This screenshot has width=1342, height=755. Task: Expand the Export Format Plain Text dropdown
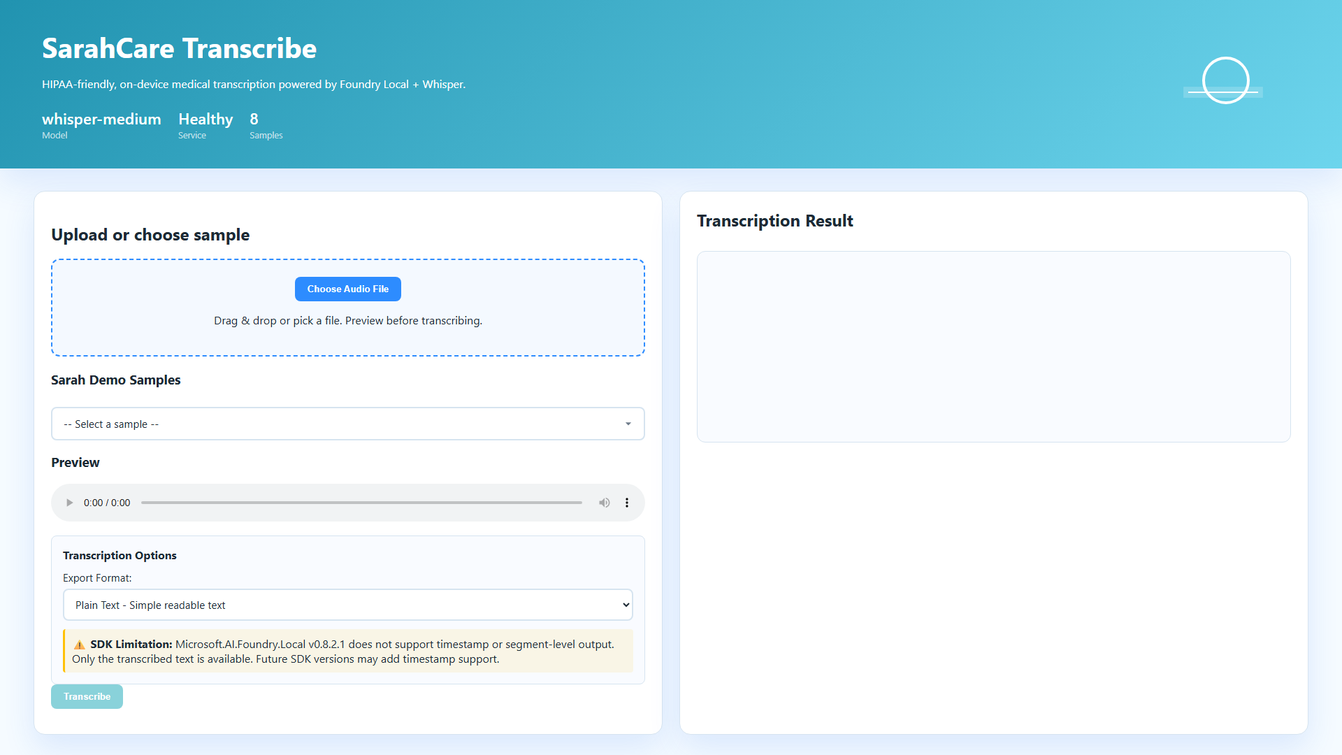(347, 605)
